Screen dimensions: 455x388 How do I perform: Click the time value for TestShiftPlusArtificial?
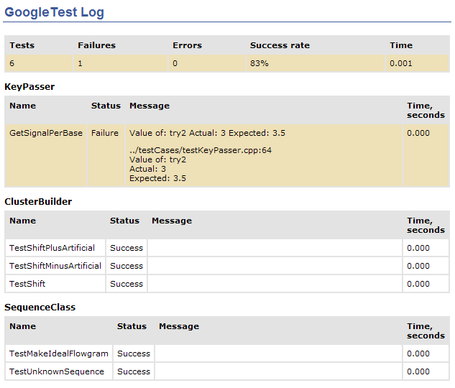[x=418, y=248]
